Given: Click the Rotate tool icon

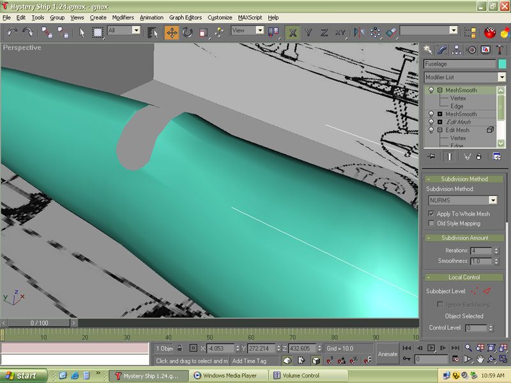Looking at the screenshot, I should click(188, 32).
